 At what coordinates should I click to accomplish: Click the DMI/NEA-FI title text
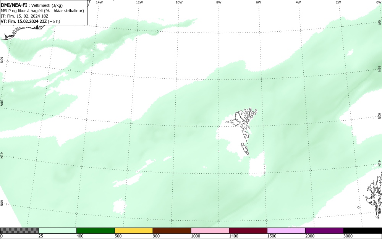pyautogui.click(x=14, y=5)
